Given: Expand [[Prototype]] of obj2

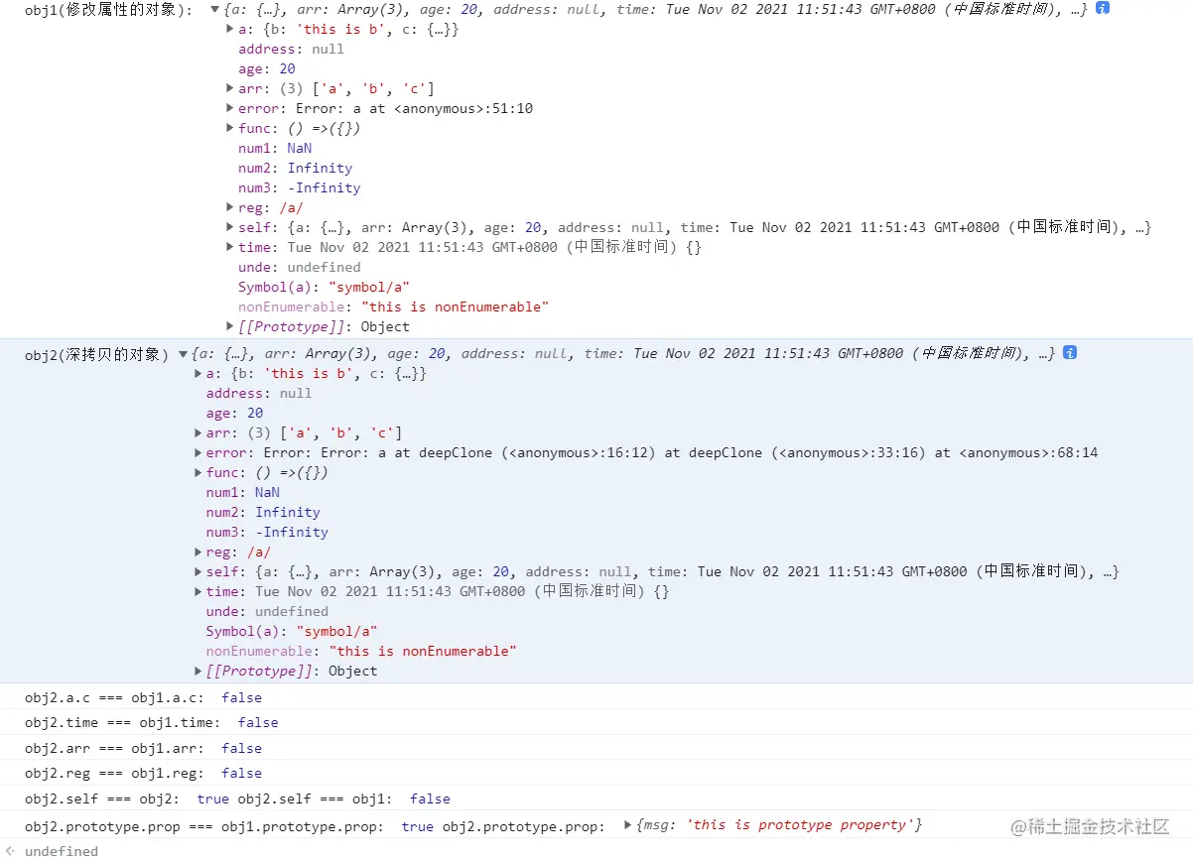Looking at the screenshot, I should click(197, 671).
